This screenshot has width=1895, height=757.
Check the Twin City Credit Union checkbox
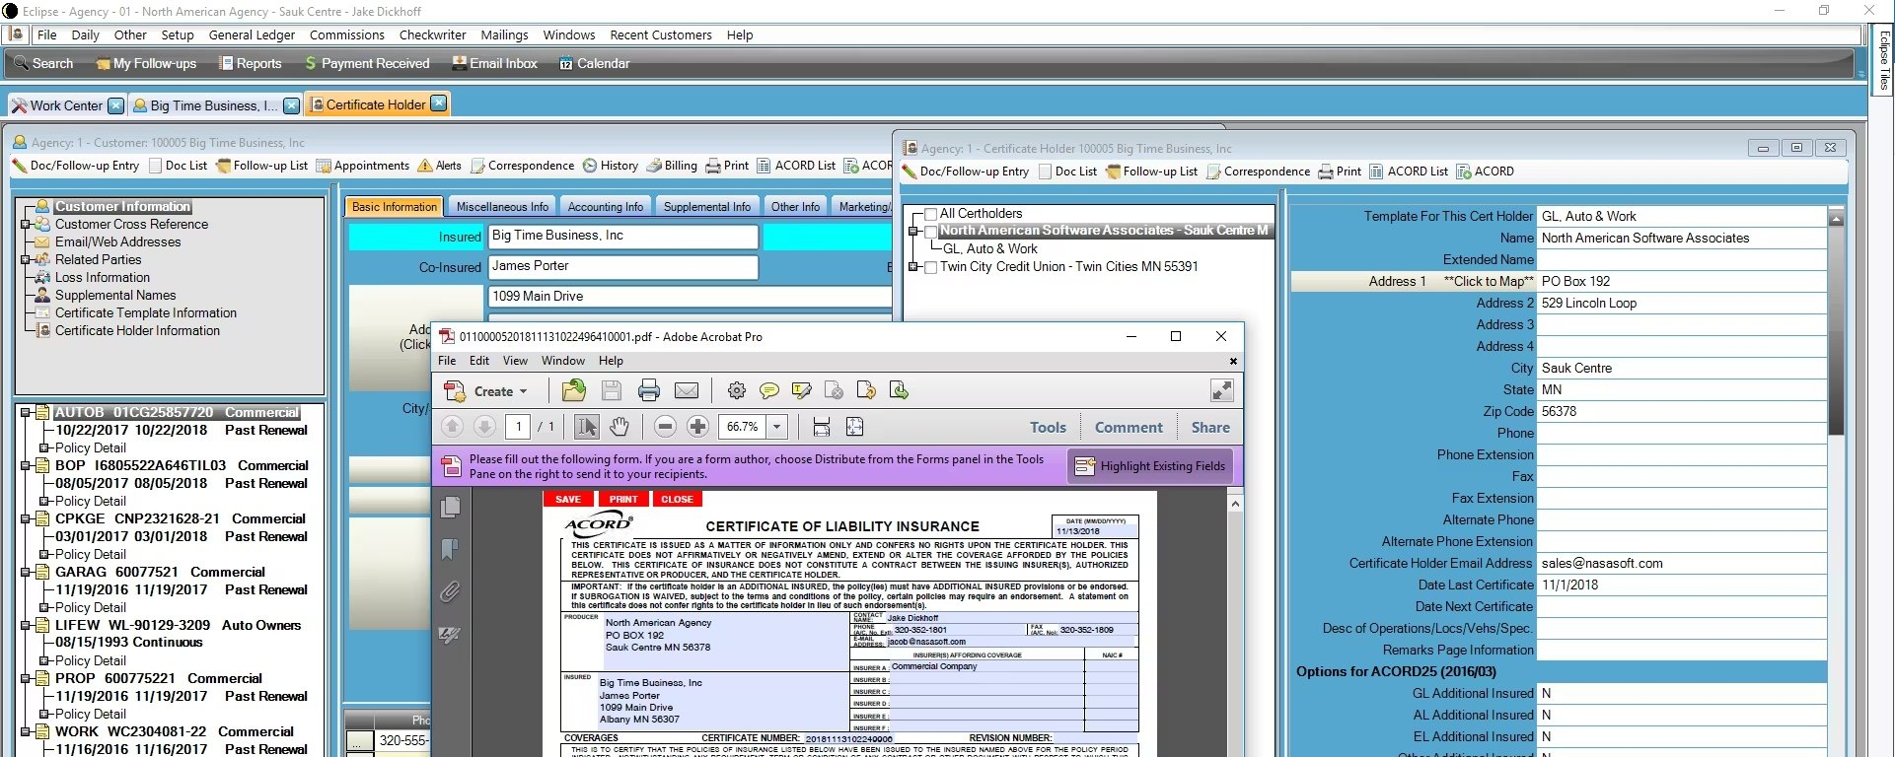[x=930, y=267]
